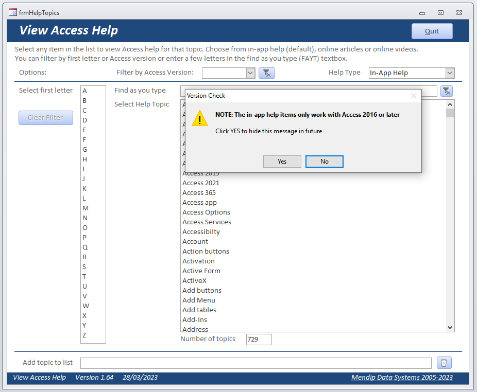Minimize the frmHelpTopics window
The height and width of the screenshot is (392, 477).
tap(422, 13)
